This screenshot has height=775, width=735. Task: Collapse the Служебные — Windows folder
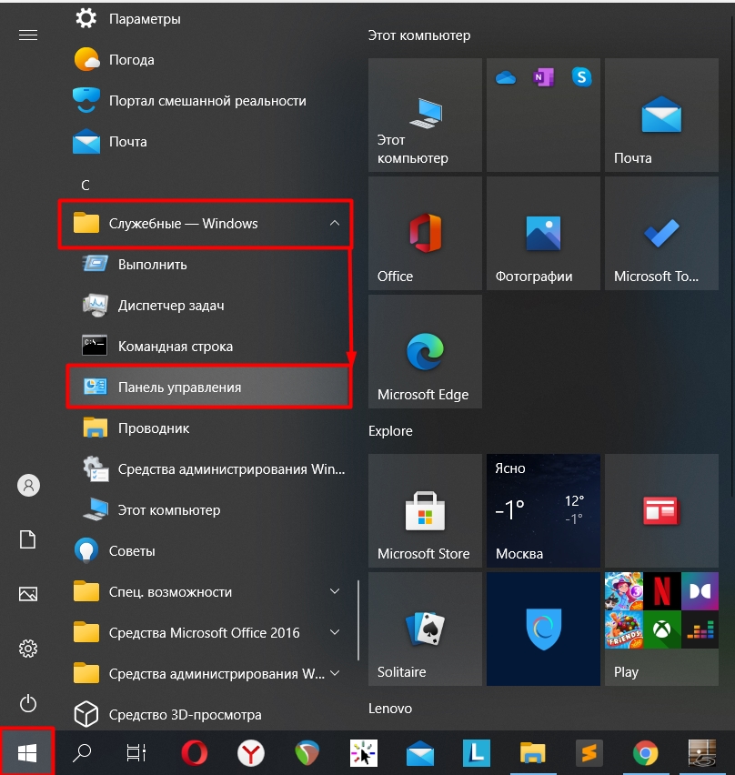click(206, 224)
